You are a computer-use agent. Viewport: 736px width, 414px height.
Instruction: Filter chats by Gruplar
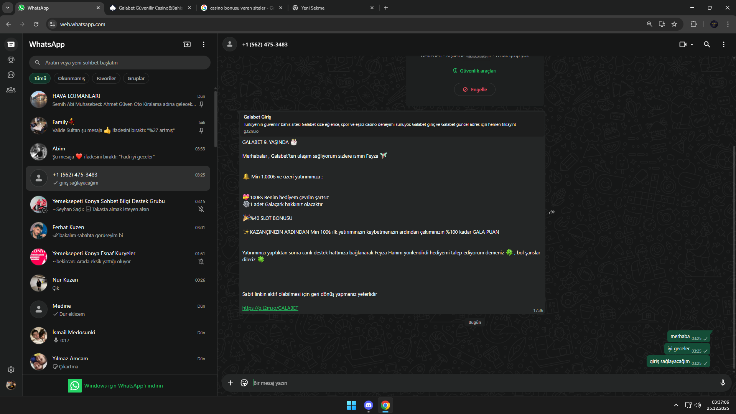pyautogui.click(x=136, y=78)
